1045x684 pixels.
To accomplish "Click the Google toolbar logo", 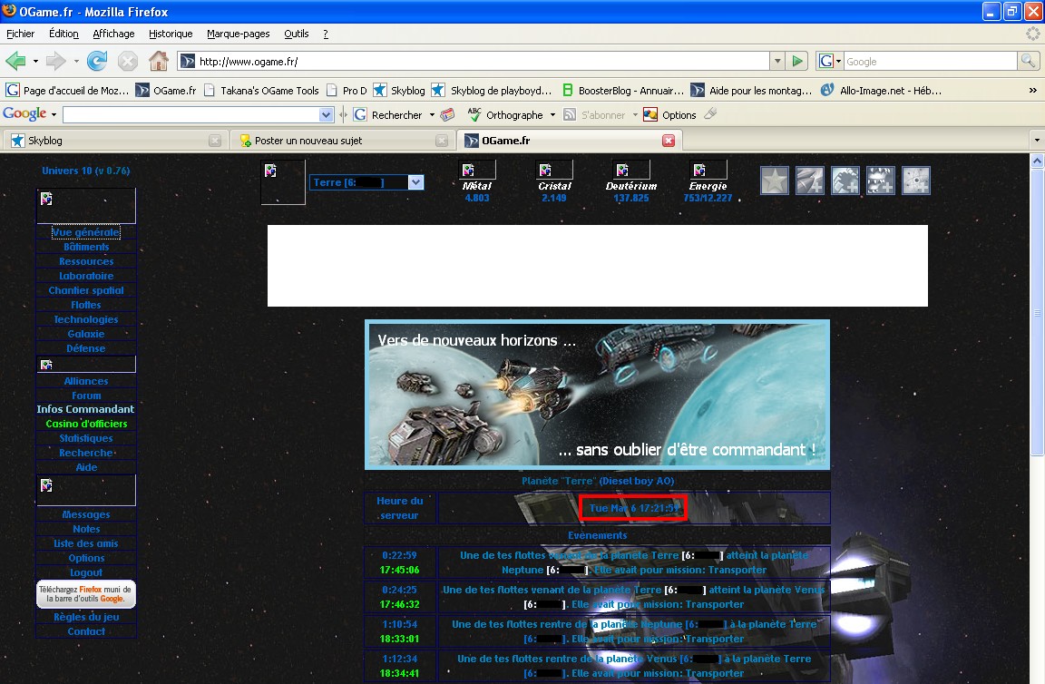I will (24, 114).
